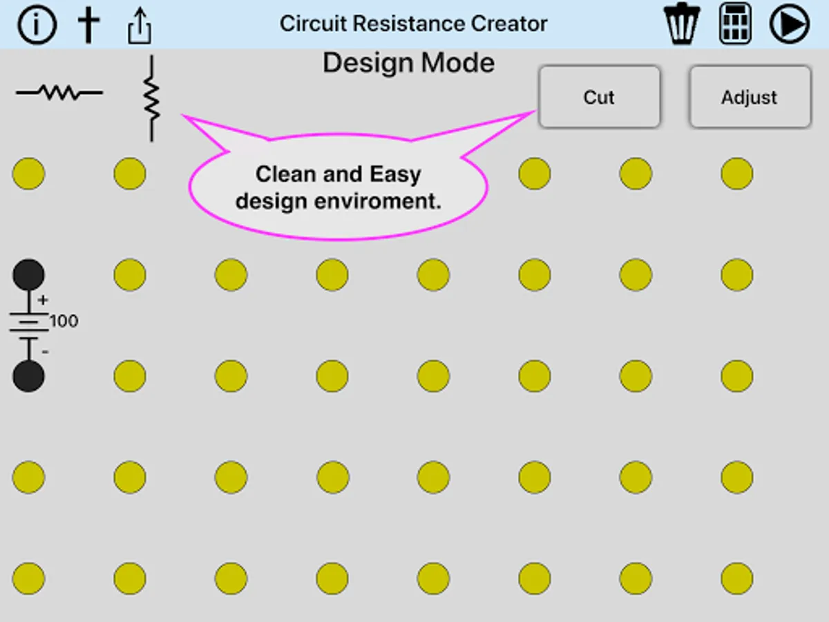The height and width of the screenshot is (622, 829).
Task: Clear the circuit with the trash icon
Action: pyautogui.click(x=681, y=23)
